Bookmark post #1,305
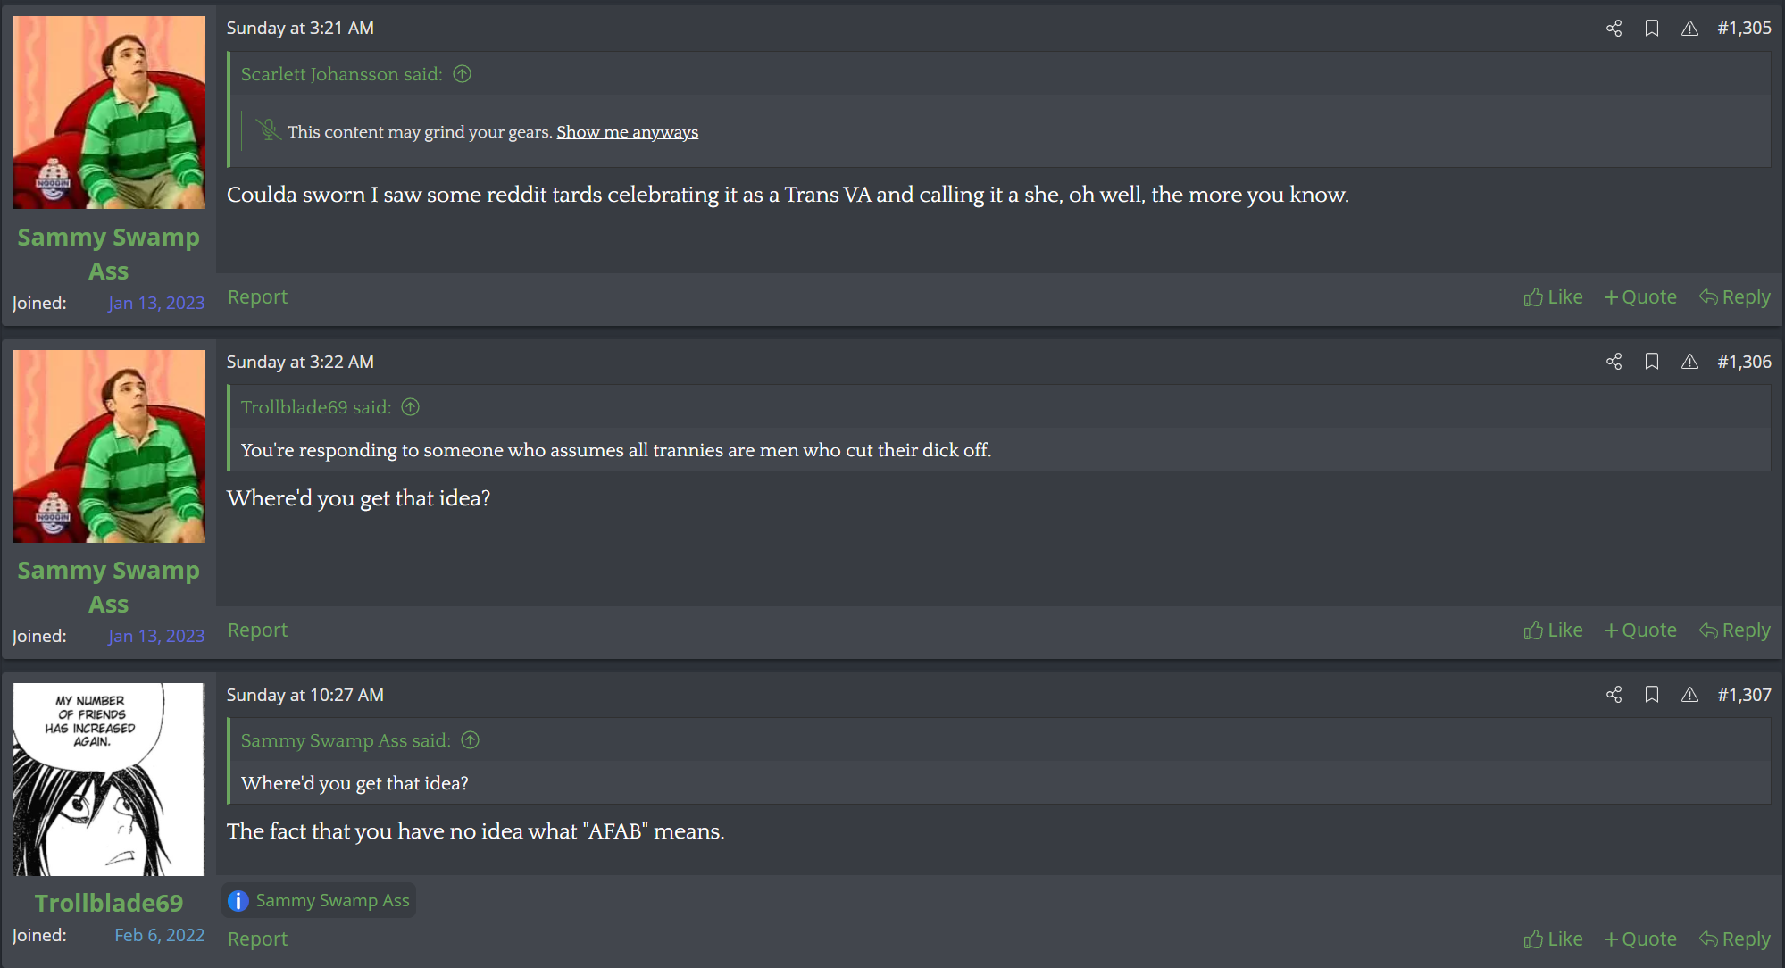1785x968 pixels. pos(1652,29)
